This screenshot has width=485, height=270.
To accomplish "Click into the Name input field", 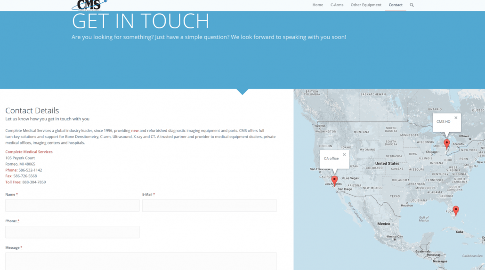I will (72, 206).
